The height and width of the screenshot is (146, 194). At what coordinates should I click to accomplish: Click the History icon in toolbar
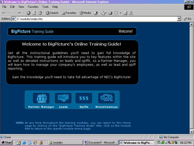(95, 13)
